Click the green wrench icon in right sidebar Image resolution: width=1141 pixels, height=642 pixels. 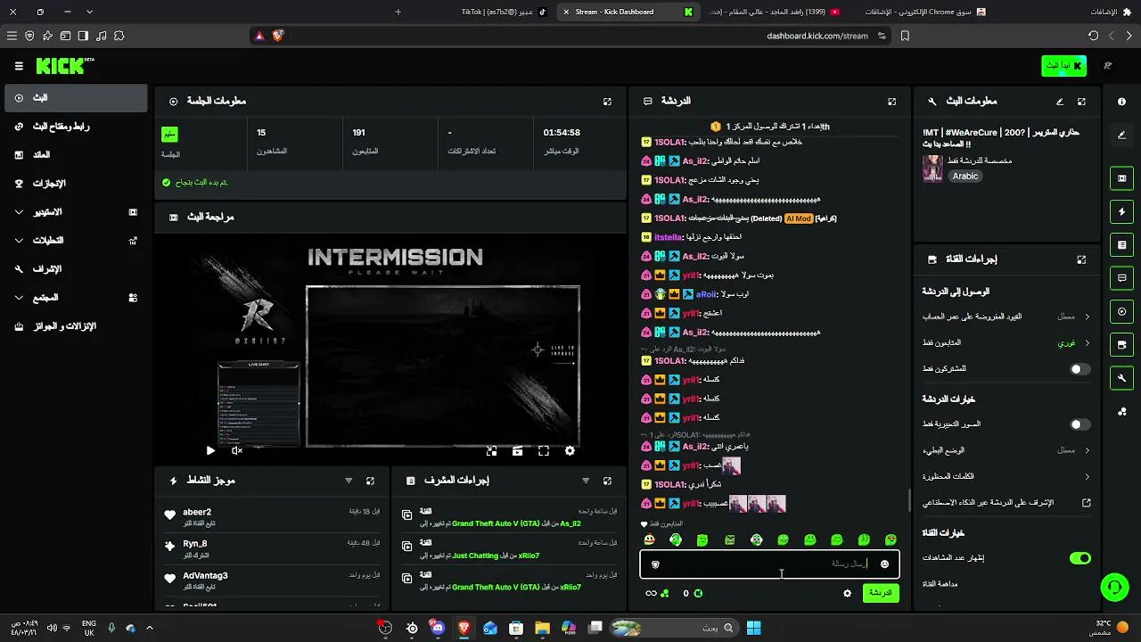(1122, 378)
